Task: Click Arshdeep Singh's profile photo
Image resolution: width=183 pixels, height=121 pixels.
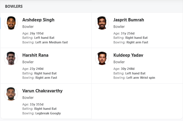Action: click(11, 23)
